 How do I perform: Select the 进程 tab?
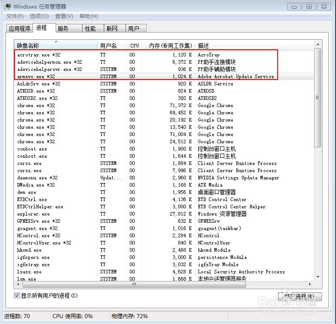[x=44, y=28]
